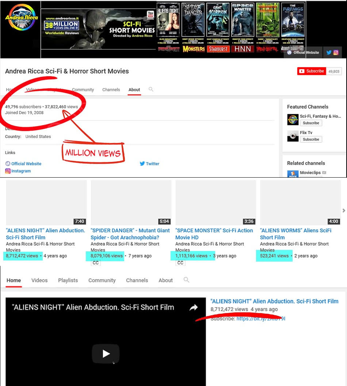
Task: Open the Playlists tab in the lower bar
Action: coord(68,280)
